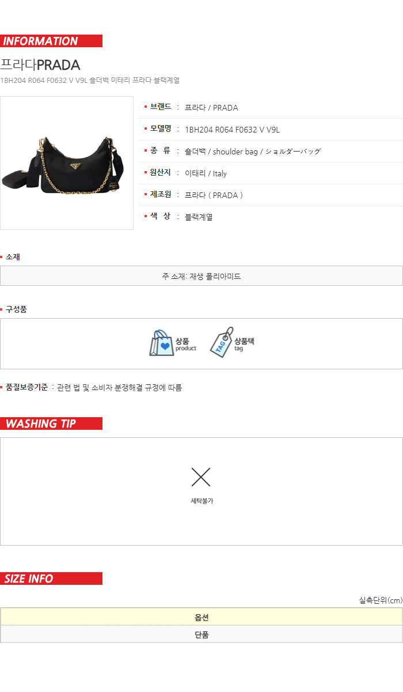Click the 품질보증기준 warranty text line

93,388
